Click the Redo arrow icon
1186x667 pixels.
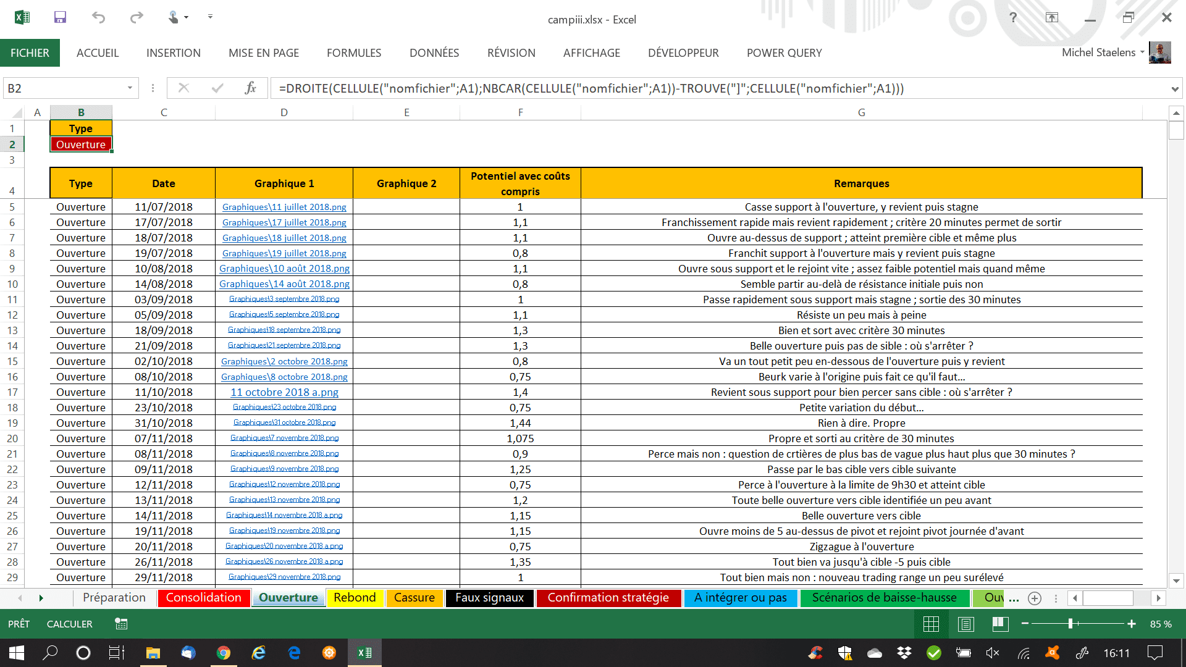tap(137, 17)
